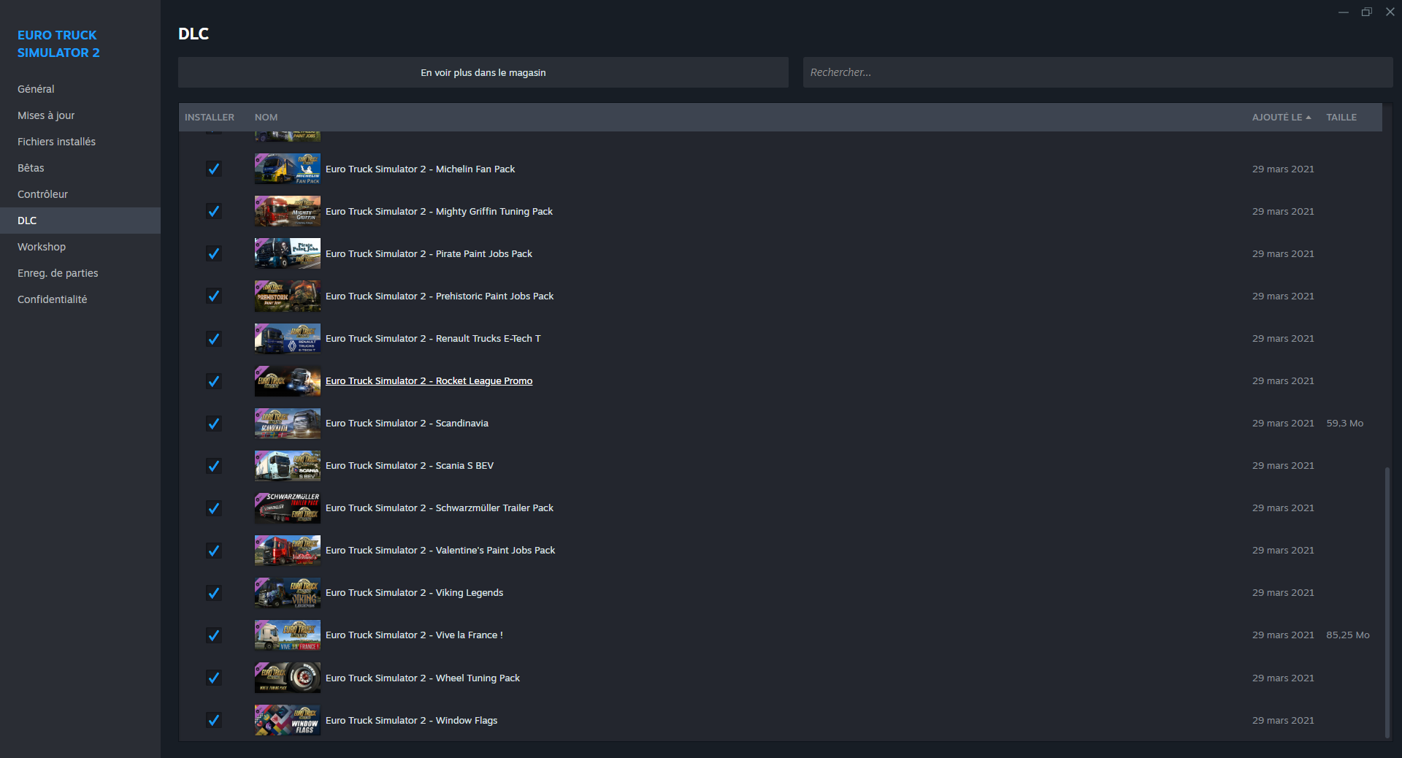Uncheck the Mighty Griffin Tuning Pack checkbox
The width and height of the screenshot is (1402, 758).
click(x=213, y=212)
